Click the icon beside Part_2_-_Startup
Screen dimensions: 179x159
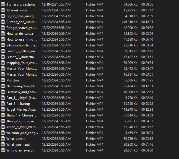(3, 104)
